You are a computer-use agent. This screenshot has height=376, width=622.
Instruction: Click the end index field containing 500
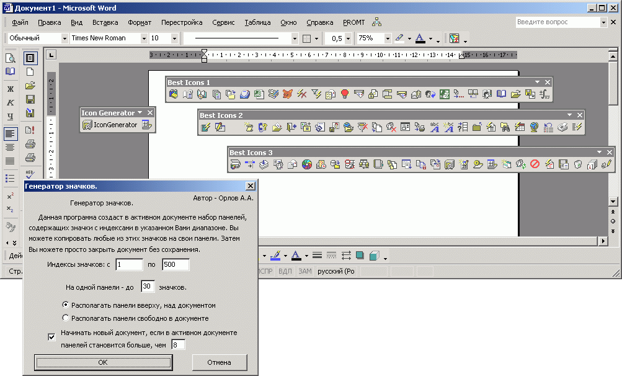[x=175, y=265]
